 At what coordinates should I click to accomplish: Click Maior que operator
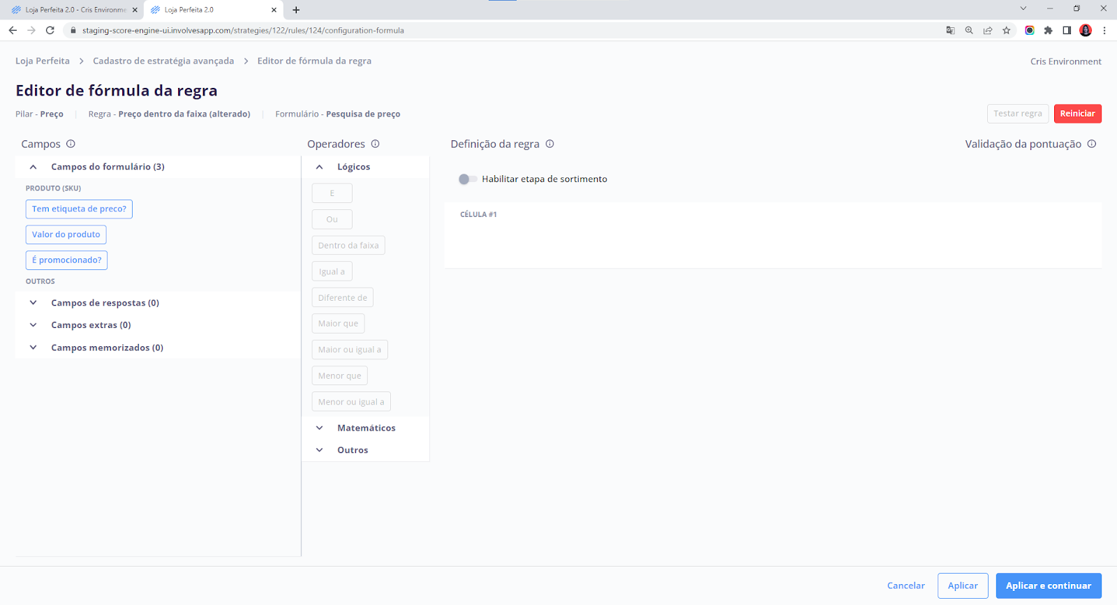pos(339,324)
